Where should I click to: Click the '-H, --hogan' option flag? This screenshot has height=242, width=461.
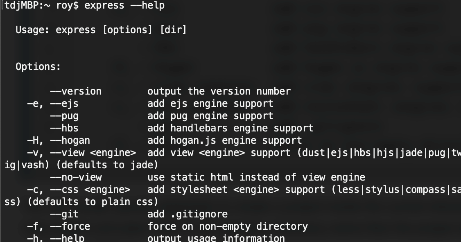(58, 140)
